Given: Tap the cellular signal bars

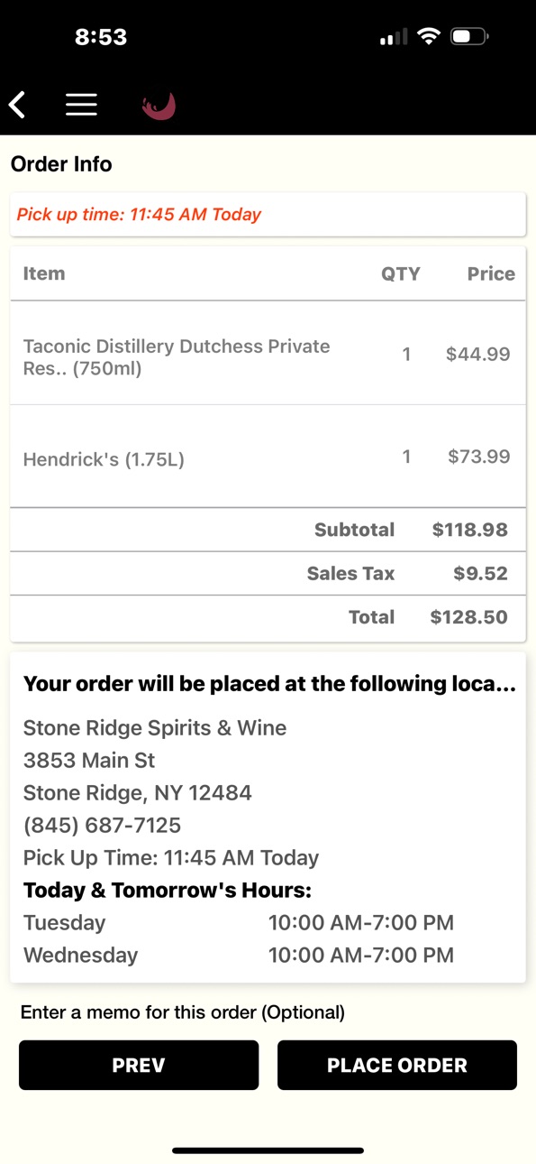Looking at the screenshot, I should 393,37.
